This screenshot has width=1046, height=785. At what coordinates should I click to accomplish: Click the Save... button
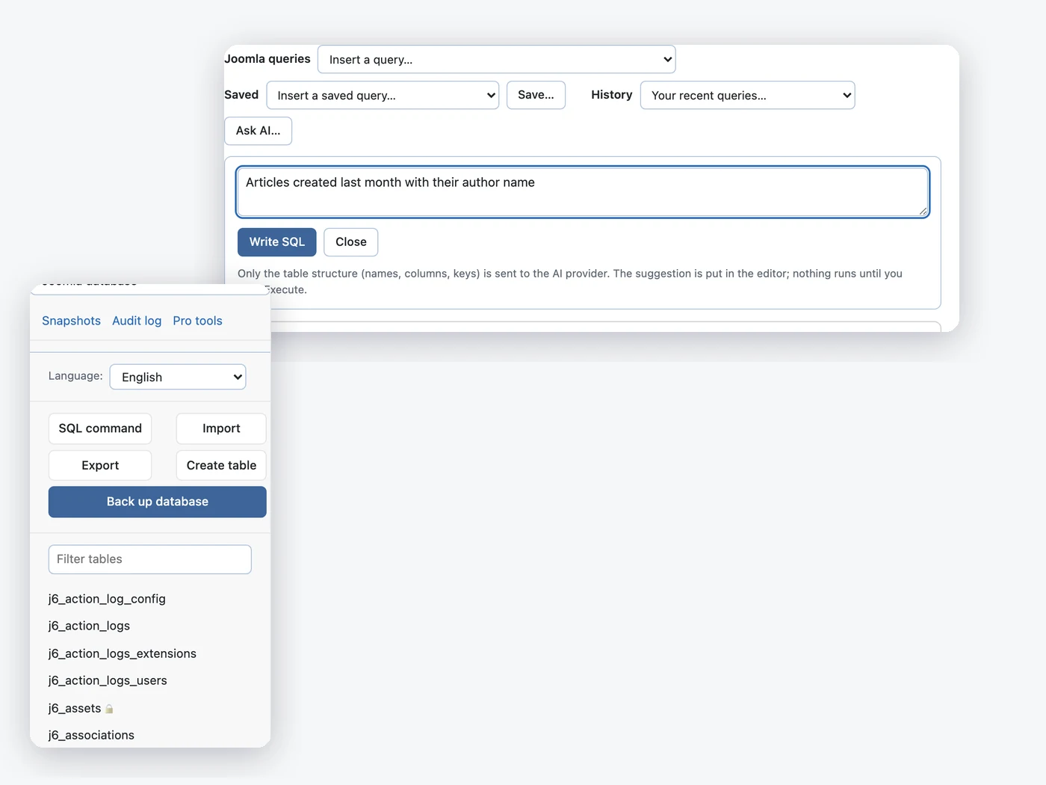coord(536,95)
